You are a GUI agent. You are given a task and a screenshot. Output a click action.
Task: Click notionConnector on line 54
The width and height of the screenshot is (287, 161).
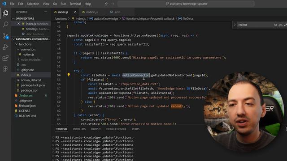[136, 75]
